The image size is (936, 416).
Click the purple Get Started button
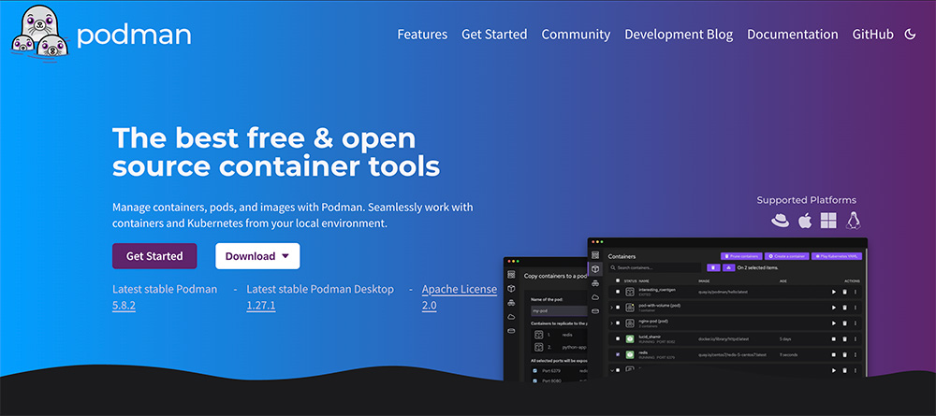tap(154, 256)
